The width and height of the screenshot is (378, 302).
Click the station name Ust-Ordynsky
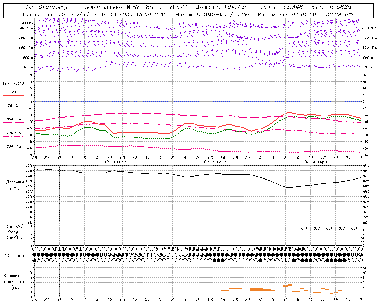tap(46, 7)
